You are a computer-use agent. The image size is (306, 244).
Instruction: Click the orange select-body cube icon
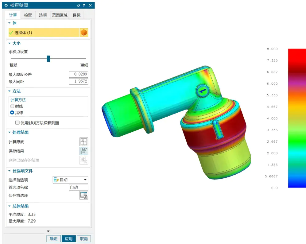point(84,33)
